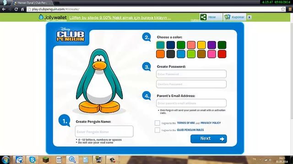Screen dimensions: 293x164
Task: Open the TERMS OF USE link
Action: click(186, 123)
